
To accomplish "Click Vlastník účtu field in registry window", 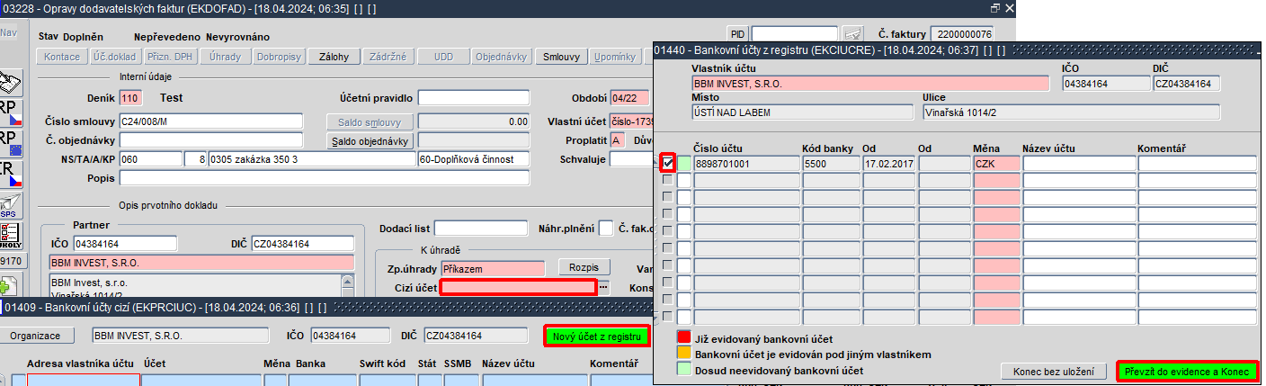I will pyautogui.click(x=870, y=84).
